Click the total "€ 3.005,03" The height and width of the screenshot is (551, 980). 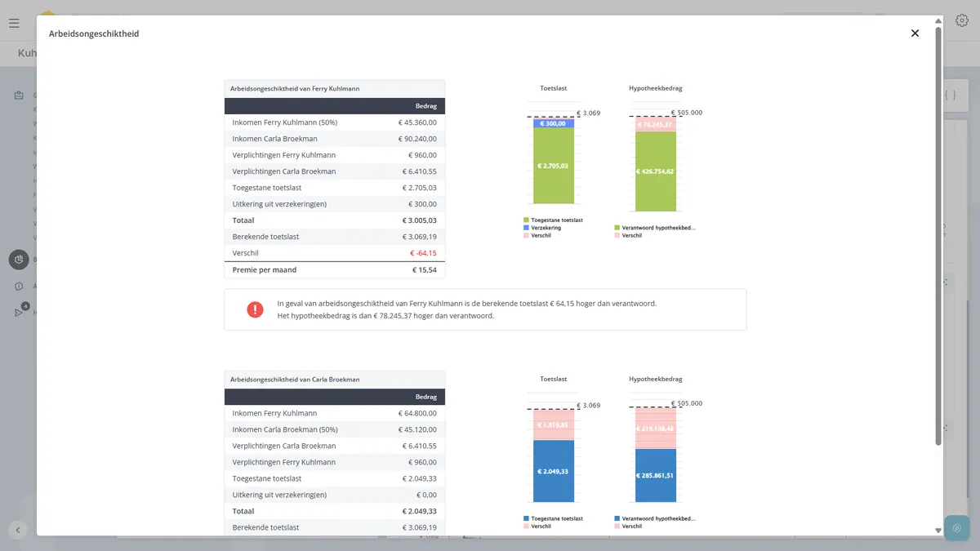[x=420, y=220]
